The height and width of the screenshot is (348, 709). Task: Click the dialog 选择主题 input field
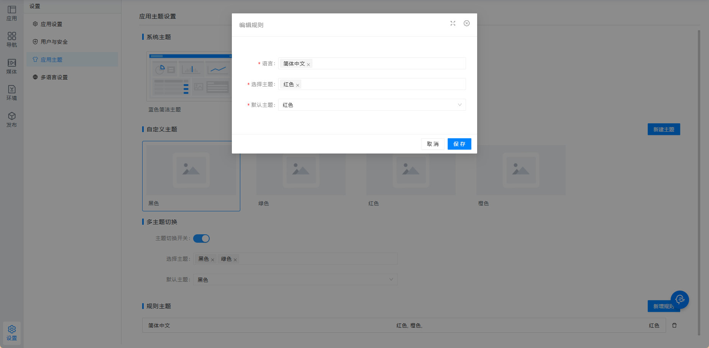pyautogui.click(x=372, y=84)
